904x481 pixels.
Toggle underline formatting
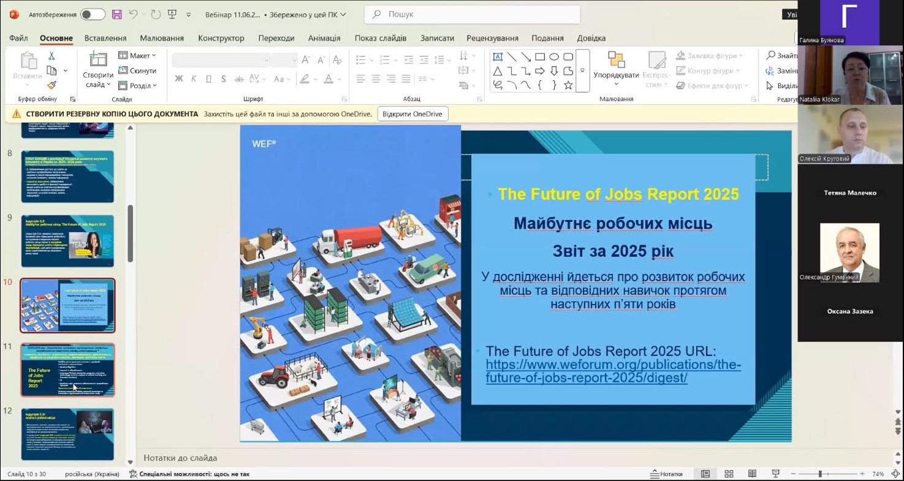point(208,78)
